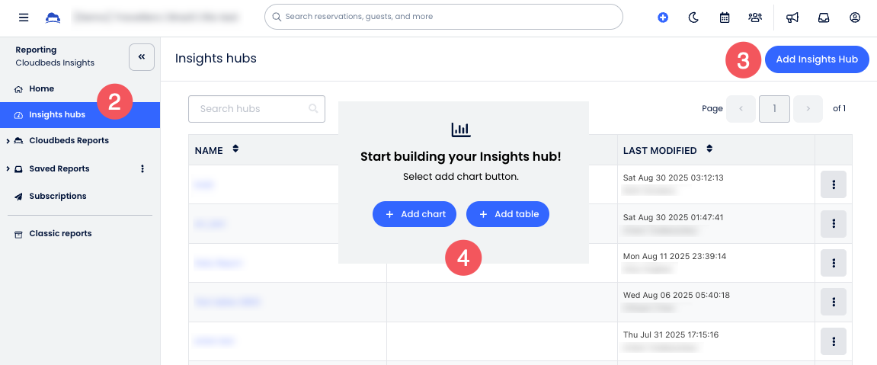Click the blue plus quick-add icon

click(x=663, y=17)
